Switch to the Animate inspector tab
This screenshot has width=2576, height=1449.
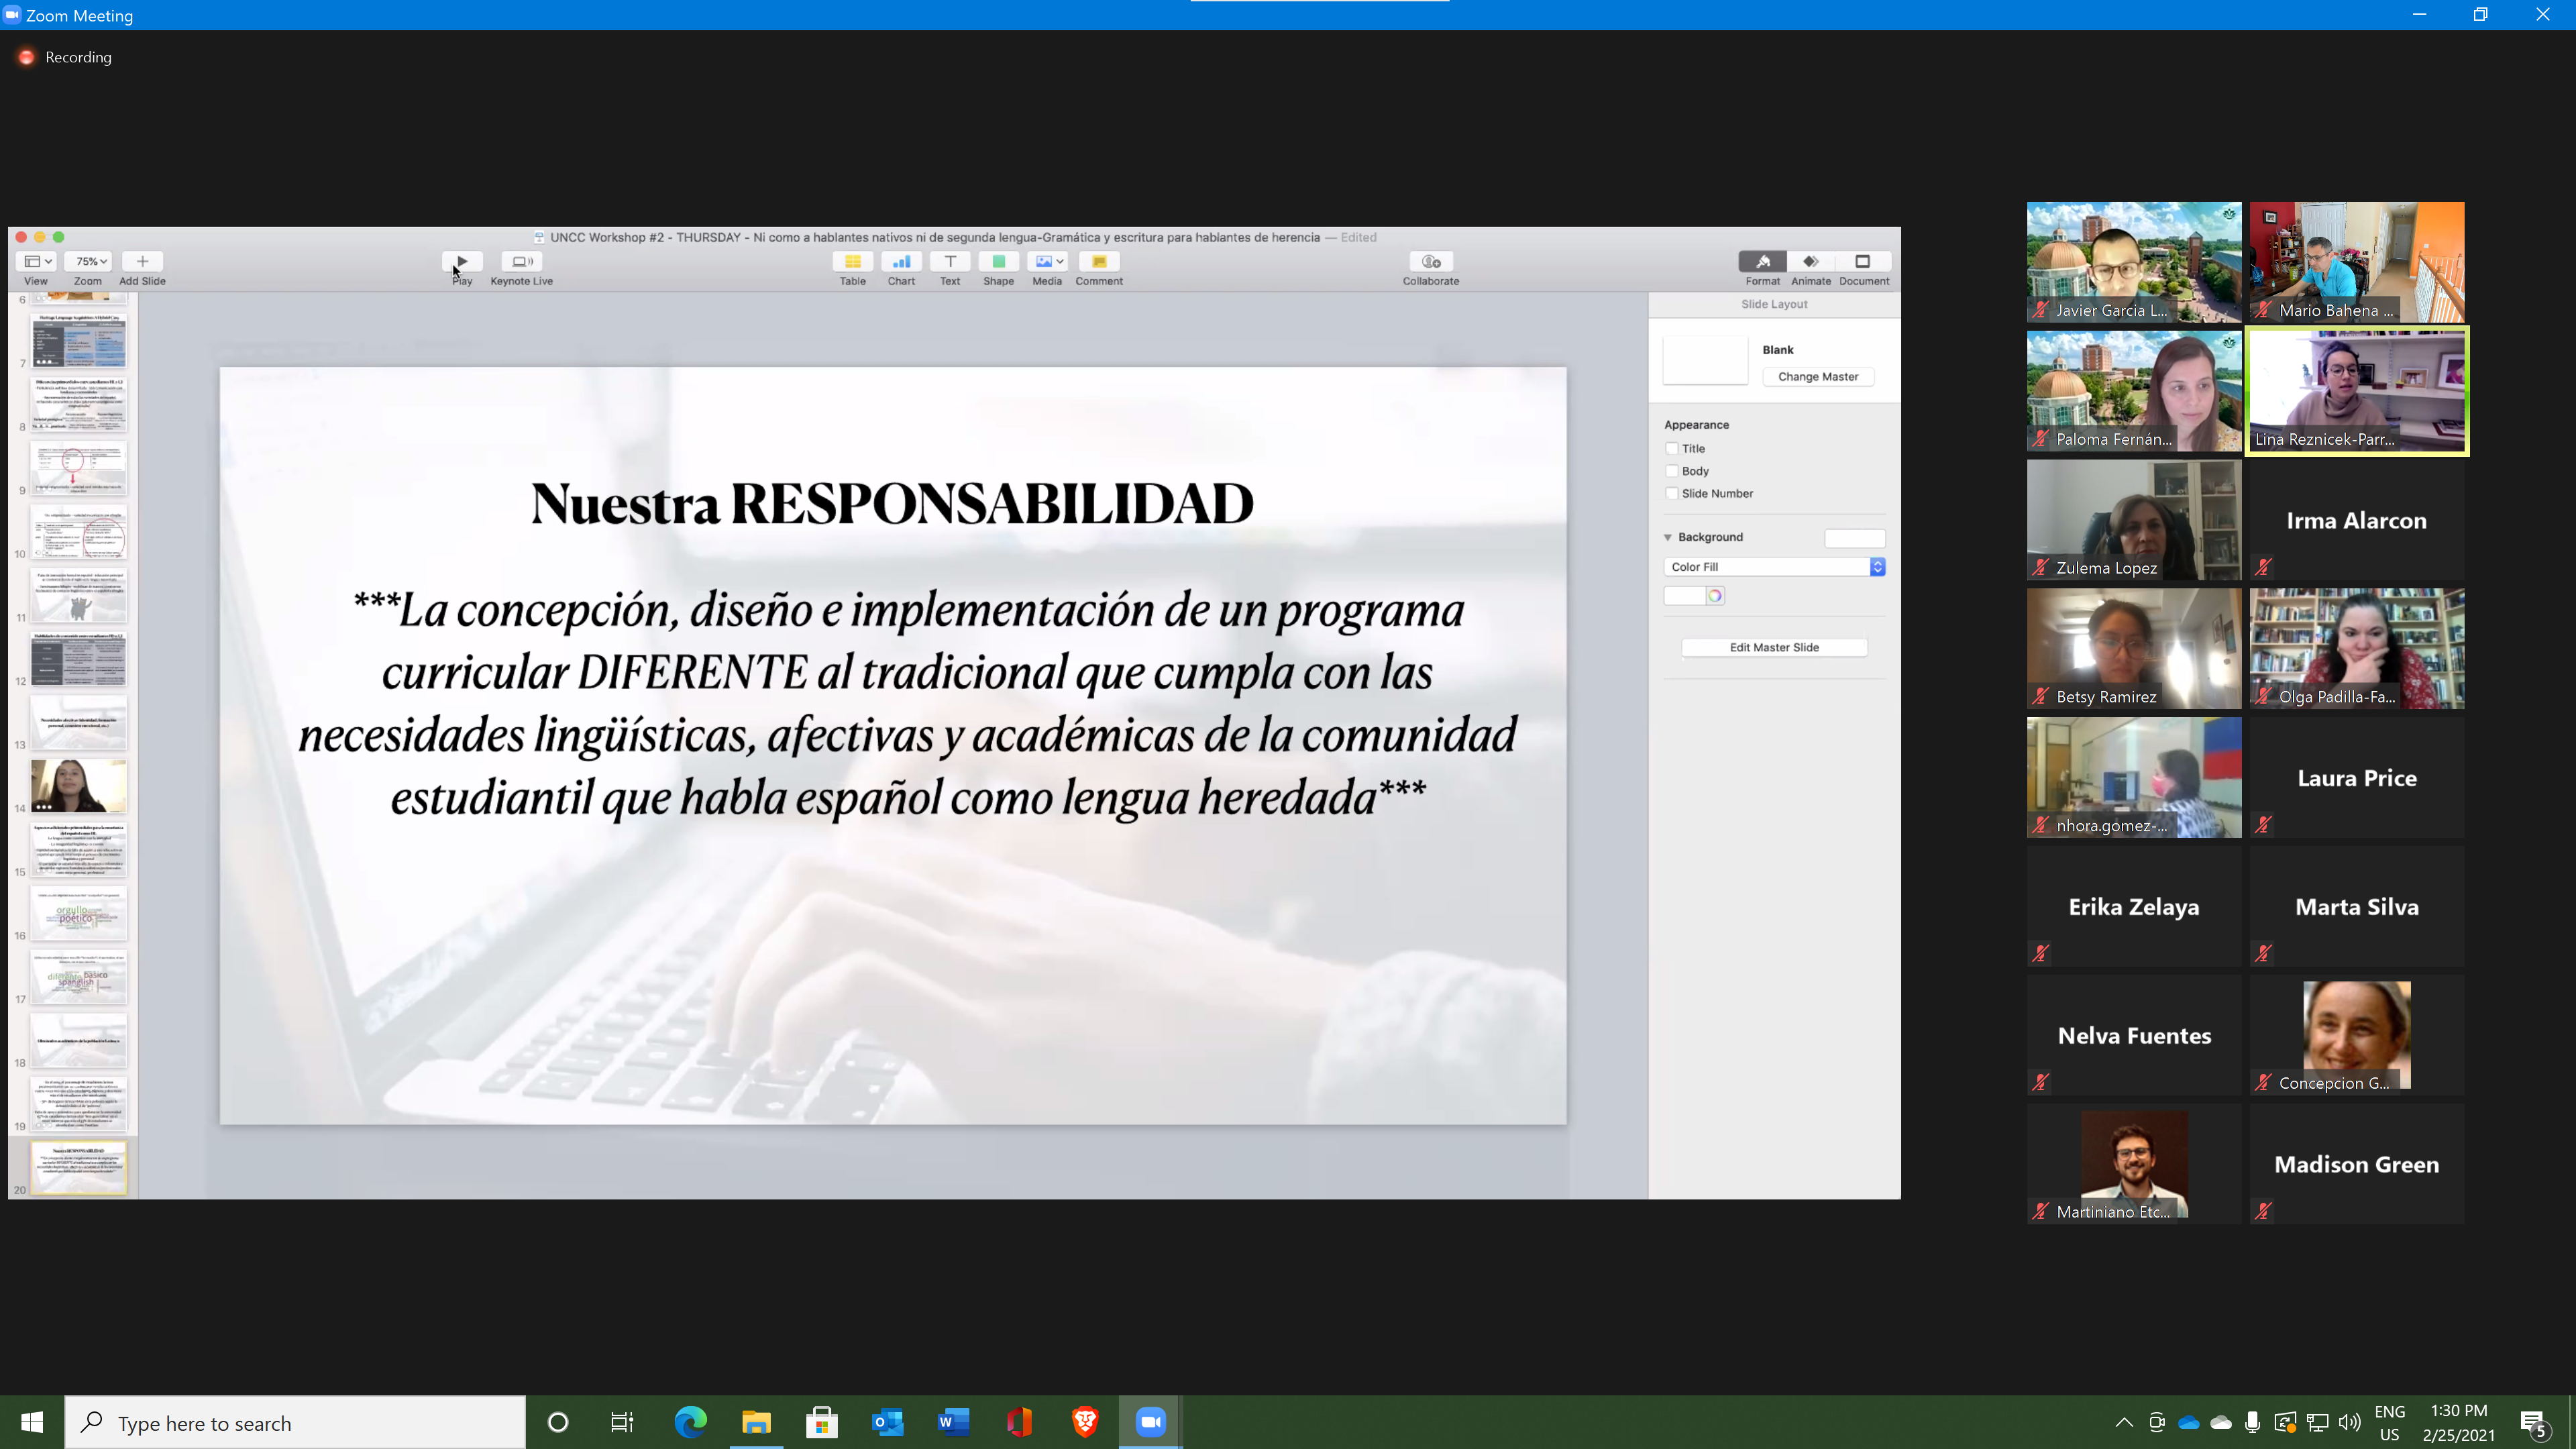(1810, 262)
